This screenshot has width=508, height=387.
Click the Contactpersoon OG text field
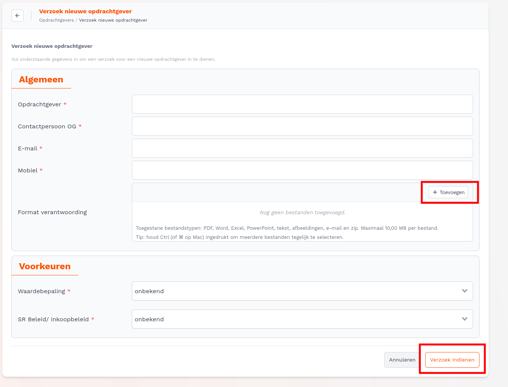click(302, 126)
